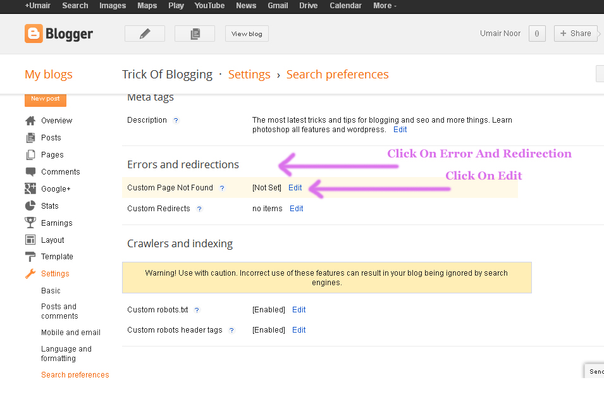This screenshot has height=411, width=604.
Task: Click the Comments speech bubble icon
Action: coord(30,172)
